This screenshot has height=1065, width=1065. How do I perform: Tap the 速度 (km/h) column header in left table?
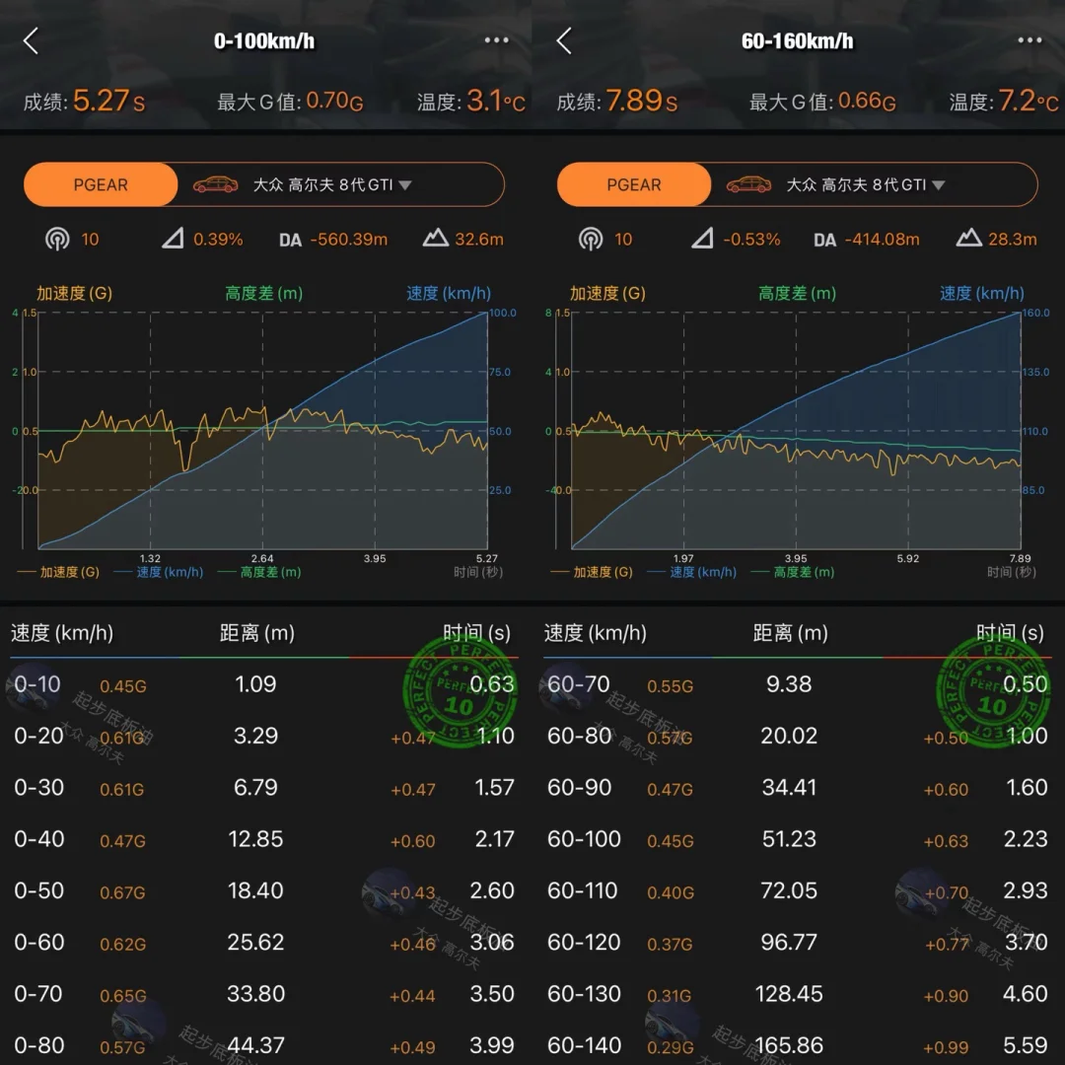pos(62,633)
